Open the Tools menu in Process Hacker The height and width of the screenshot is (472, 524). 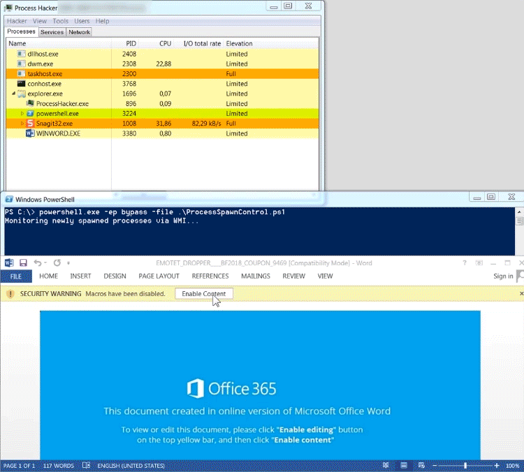click(x=60, y=21)
